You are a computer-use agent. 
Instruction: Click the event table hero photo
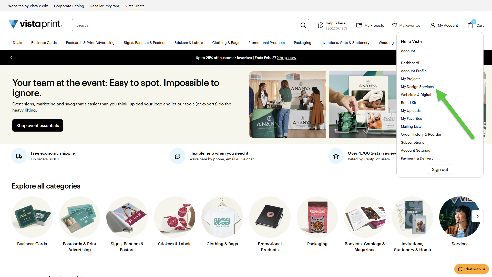coord(288,104)
